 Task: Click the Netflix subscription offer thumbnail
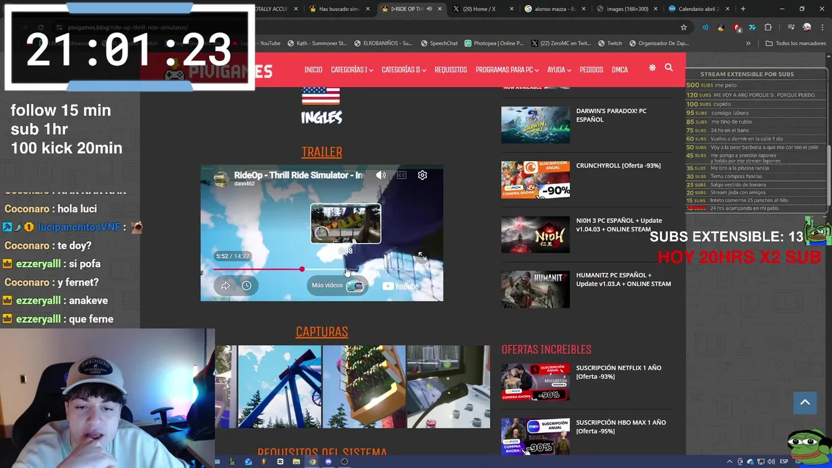[536, 382]
